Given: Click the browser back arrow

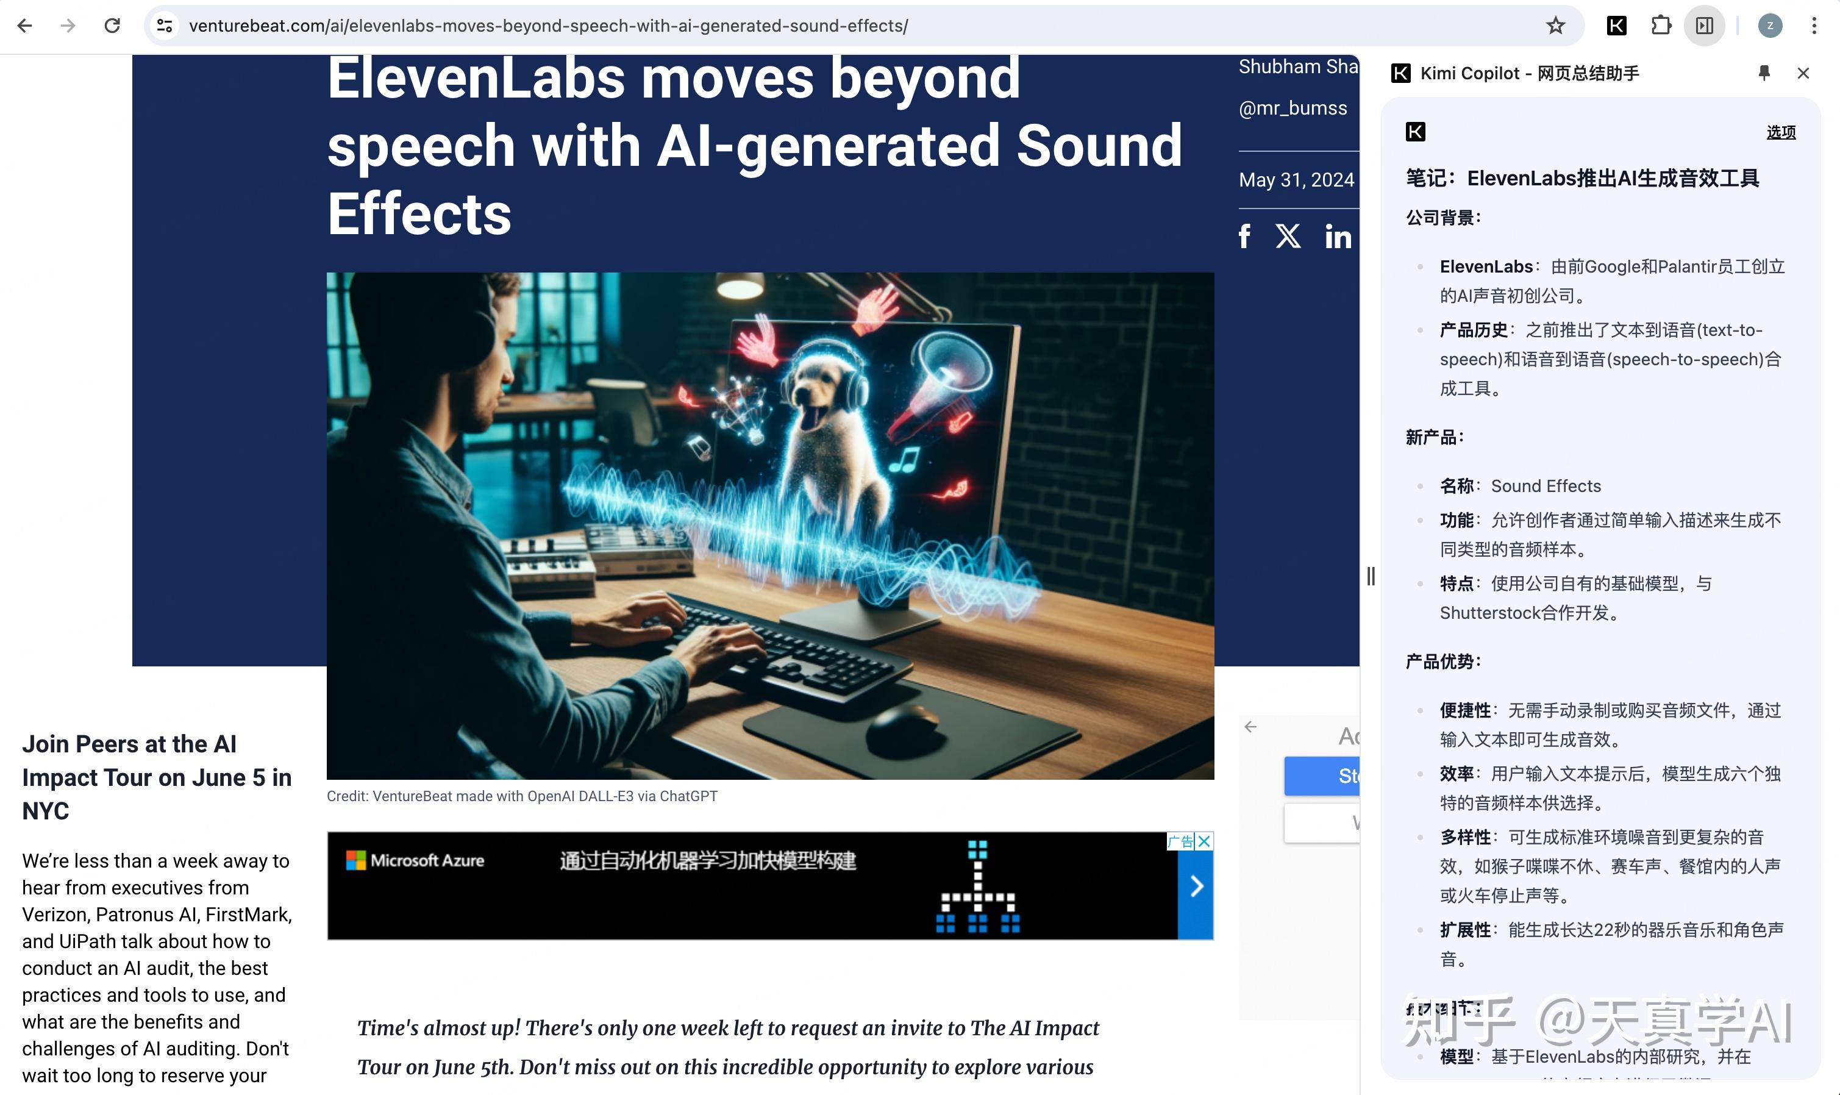Looking at the screenshot, I should [25, 26].
